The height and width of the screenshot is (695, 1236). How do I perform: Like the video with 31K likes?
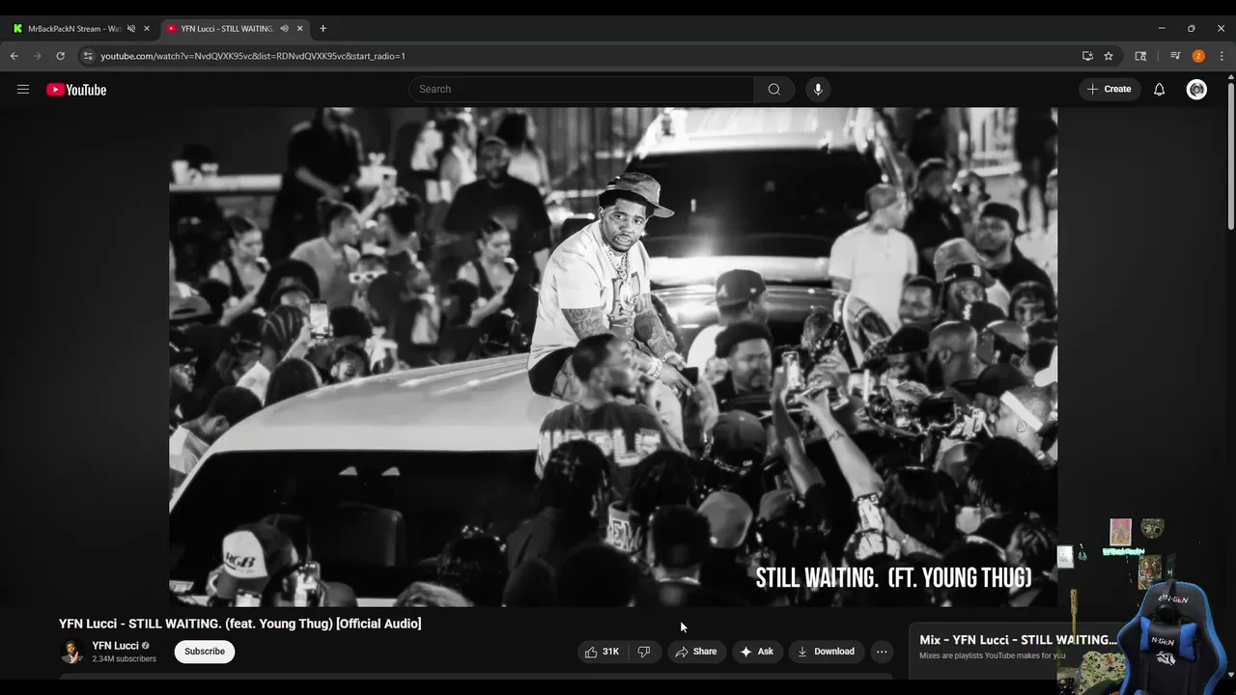point(602,652)
